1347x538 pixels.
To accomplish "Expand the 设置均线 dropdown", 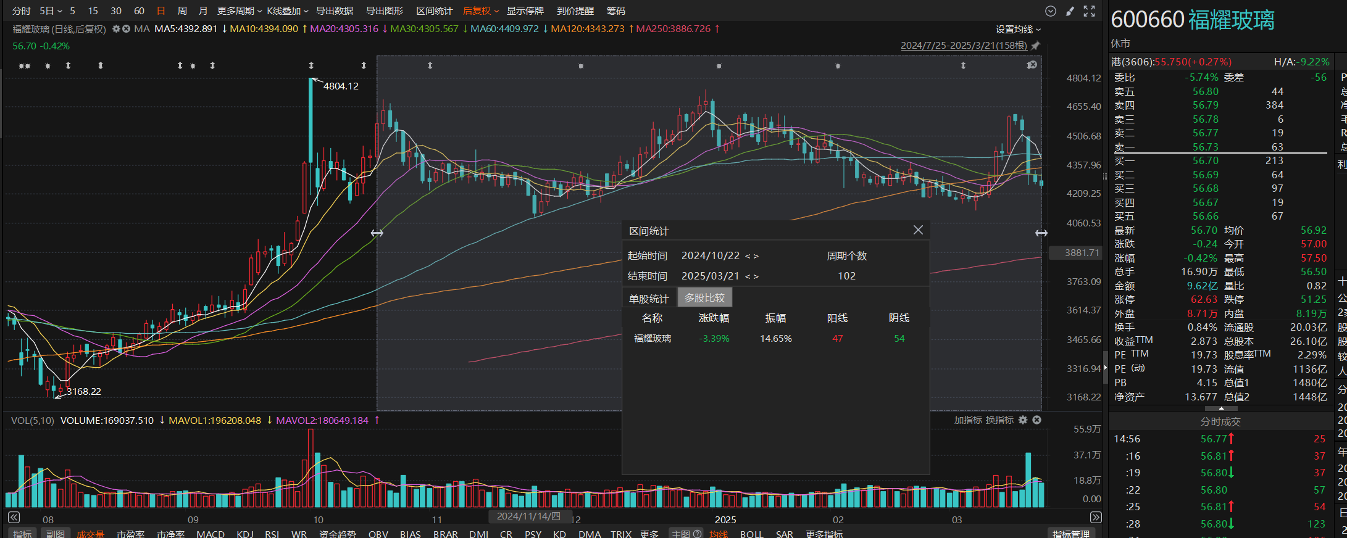I will [1018, 30].
